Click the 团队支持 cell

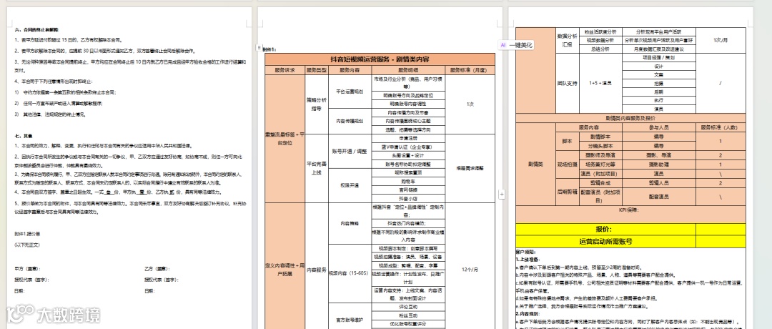pyautogui.click(x=567, y=83)
